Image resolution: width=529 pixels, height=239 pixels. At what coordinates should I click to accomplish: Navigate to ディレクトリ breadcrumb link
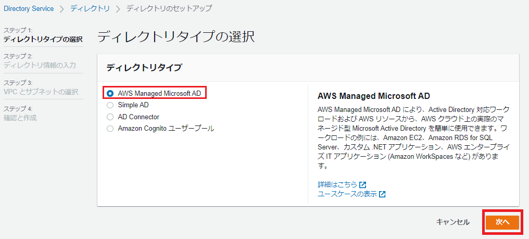[90, 9]
